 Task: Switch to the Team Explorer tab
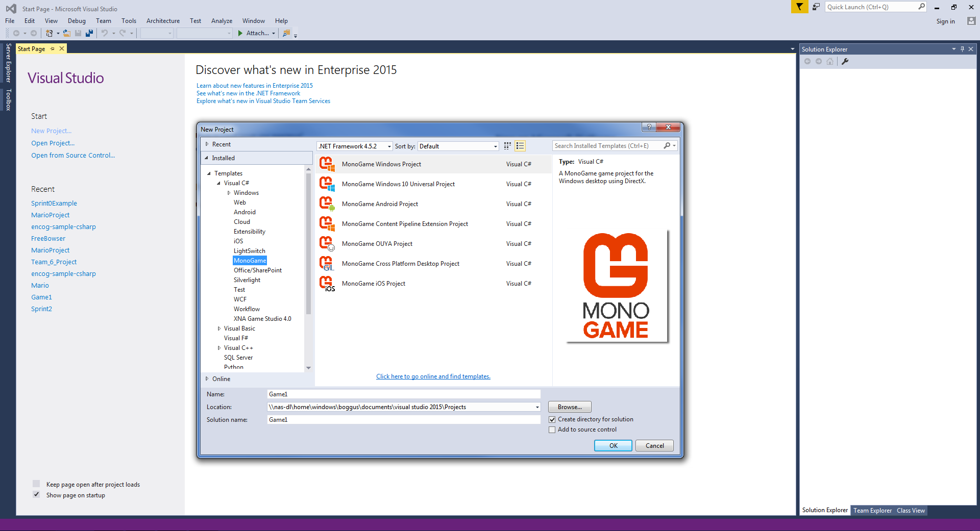(872, 510)
